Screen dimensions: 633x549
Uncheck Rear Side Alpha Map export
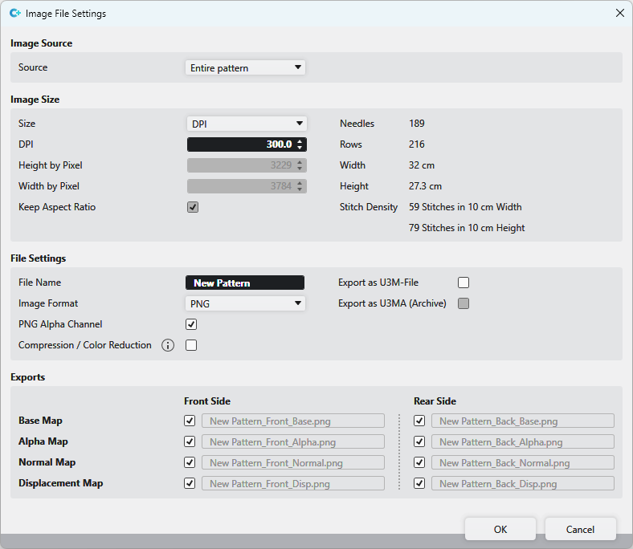coord(419,441)
